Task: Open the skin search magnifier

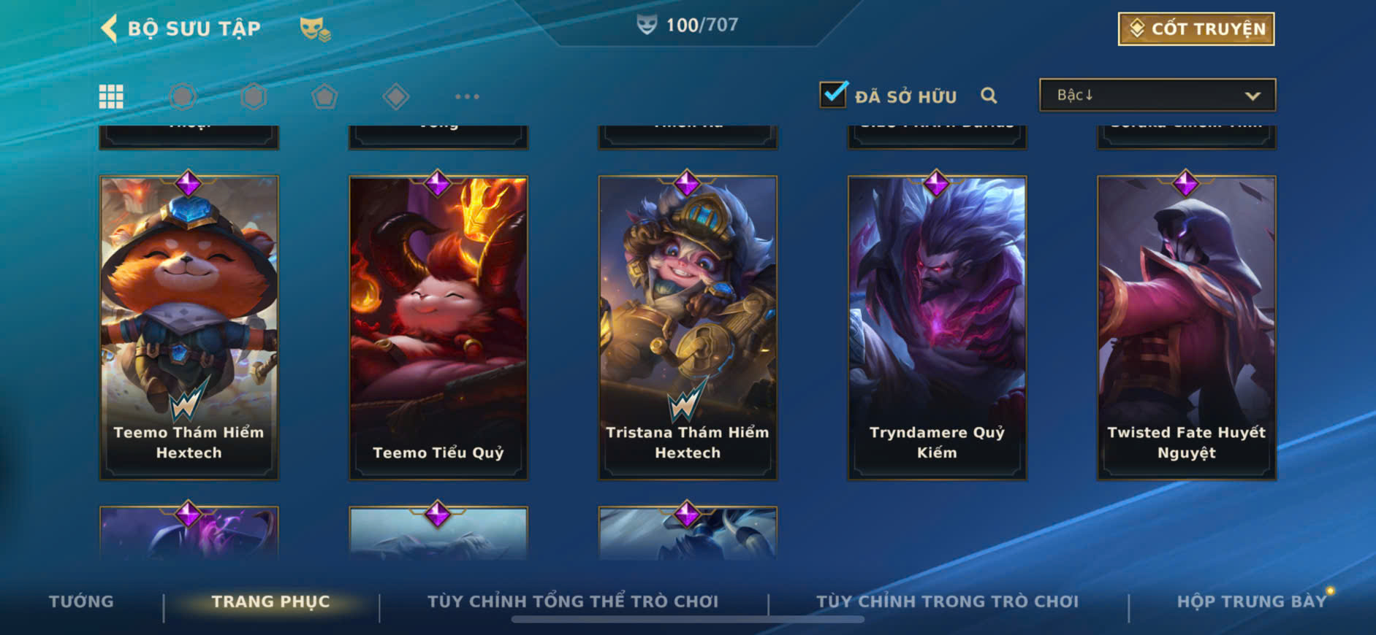Action: point(989,96)
